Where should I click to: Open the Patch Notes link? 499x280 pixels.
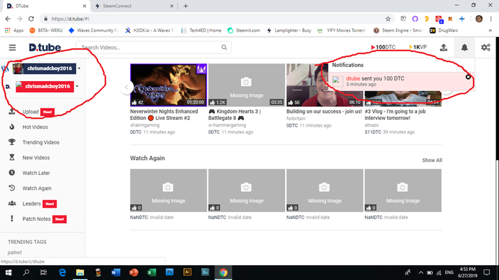[37, 219]
